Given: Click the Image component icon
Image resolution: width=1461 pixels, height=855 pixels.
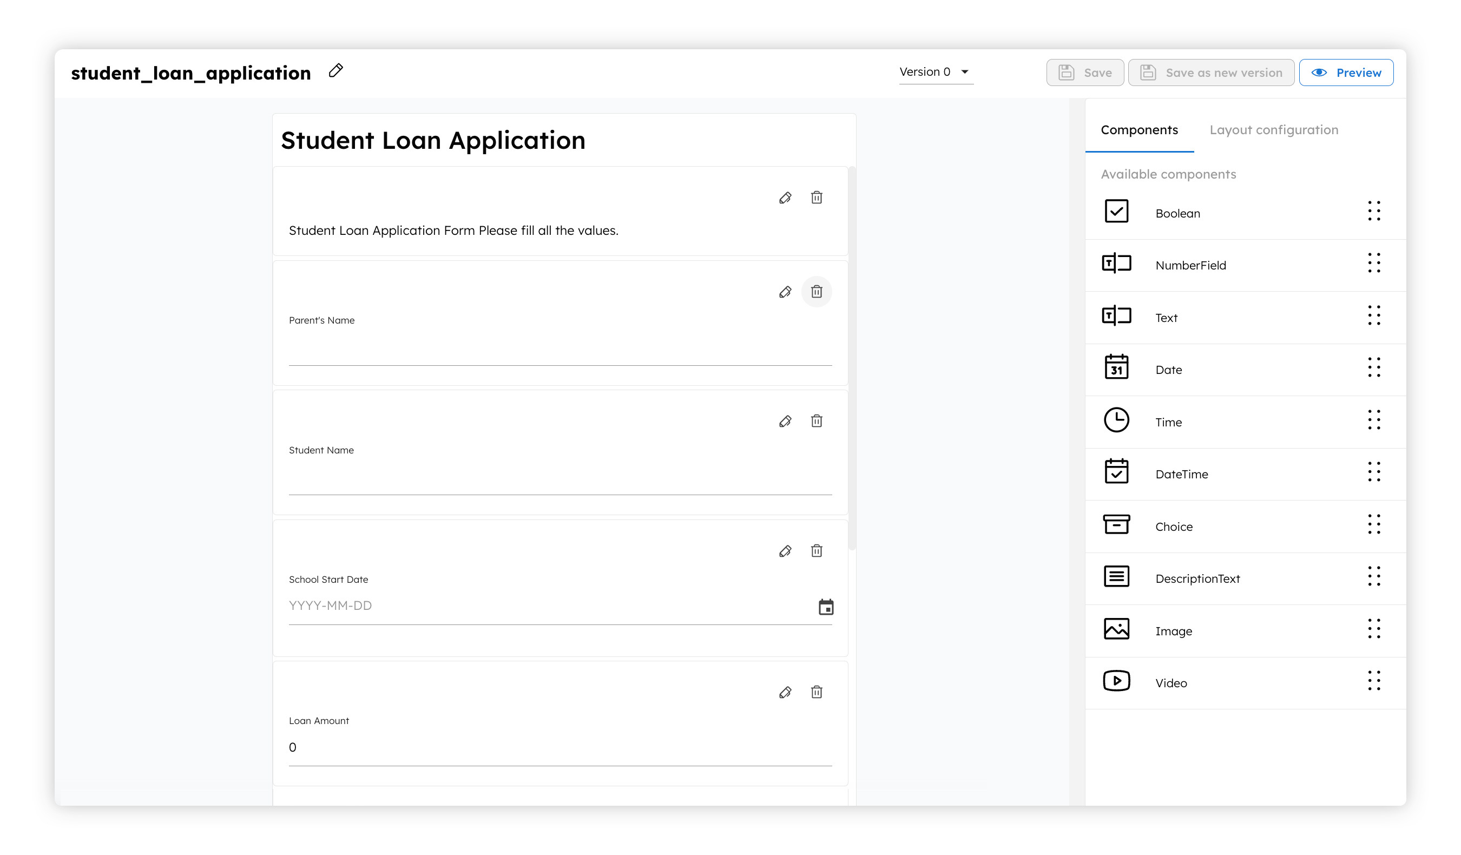Looking at the screenshot, I should 1116,628.
